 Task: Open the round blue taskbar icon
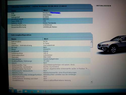coord(51,92)
